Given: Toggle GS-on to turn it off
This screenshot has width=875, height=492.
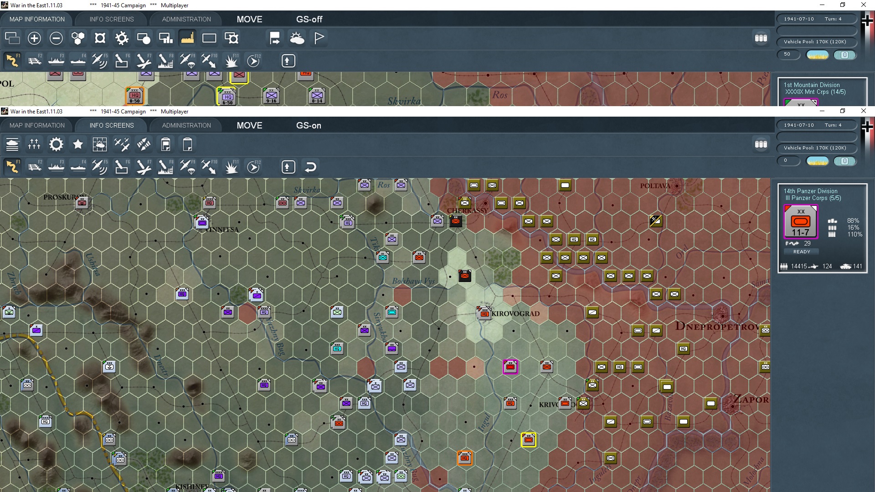Looking at the screenshot, I should click(309, 125).
